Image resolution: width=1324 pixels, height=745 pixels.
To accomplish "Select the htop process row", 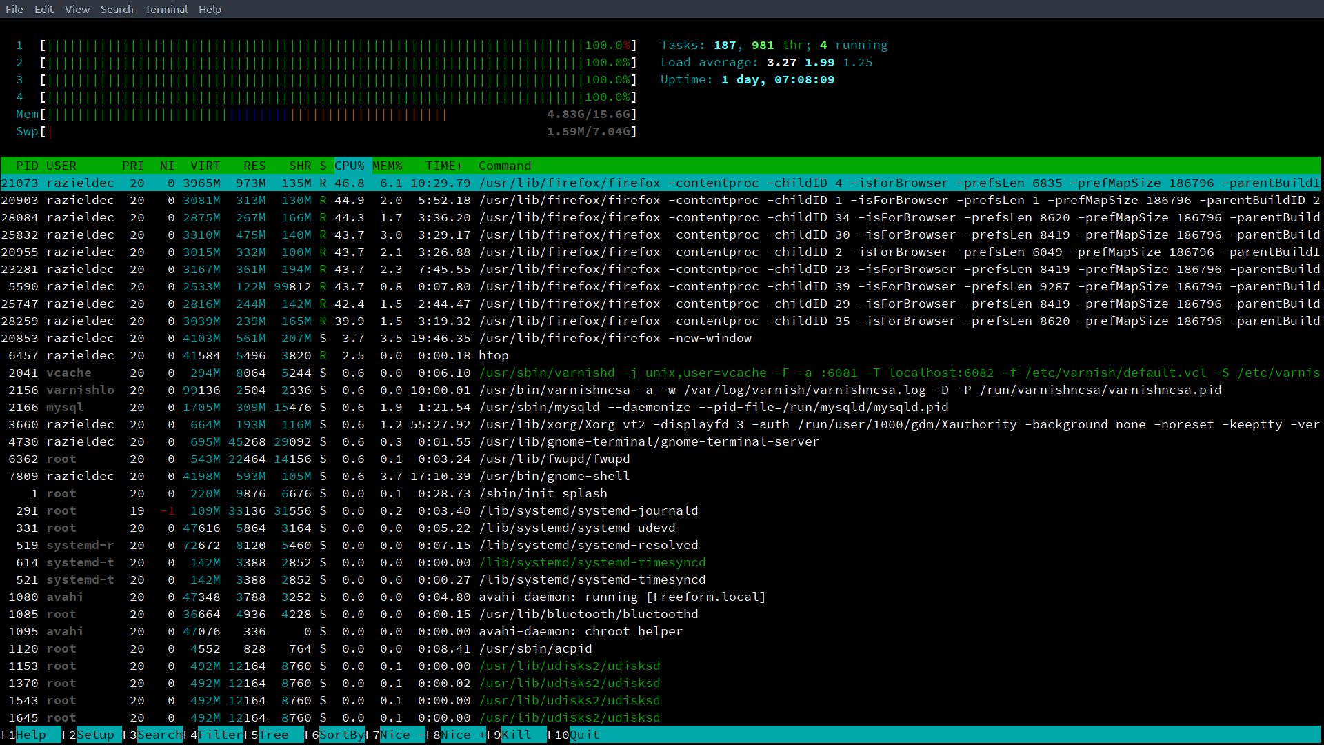I will click(x=493, y=355).
